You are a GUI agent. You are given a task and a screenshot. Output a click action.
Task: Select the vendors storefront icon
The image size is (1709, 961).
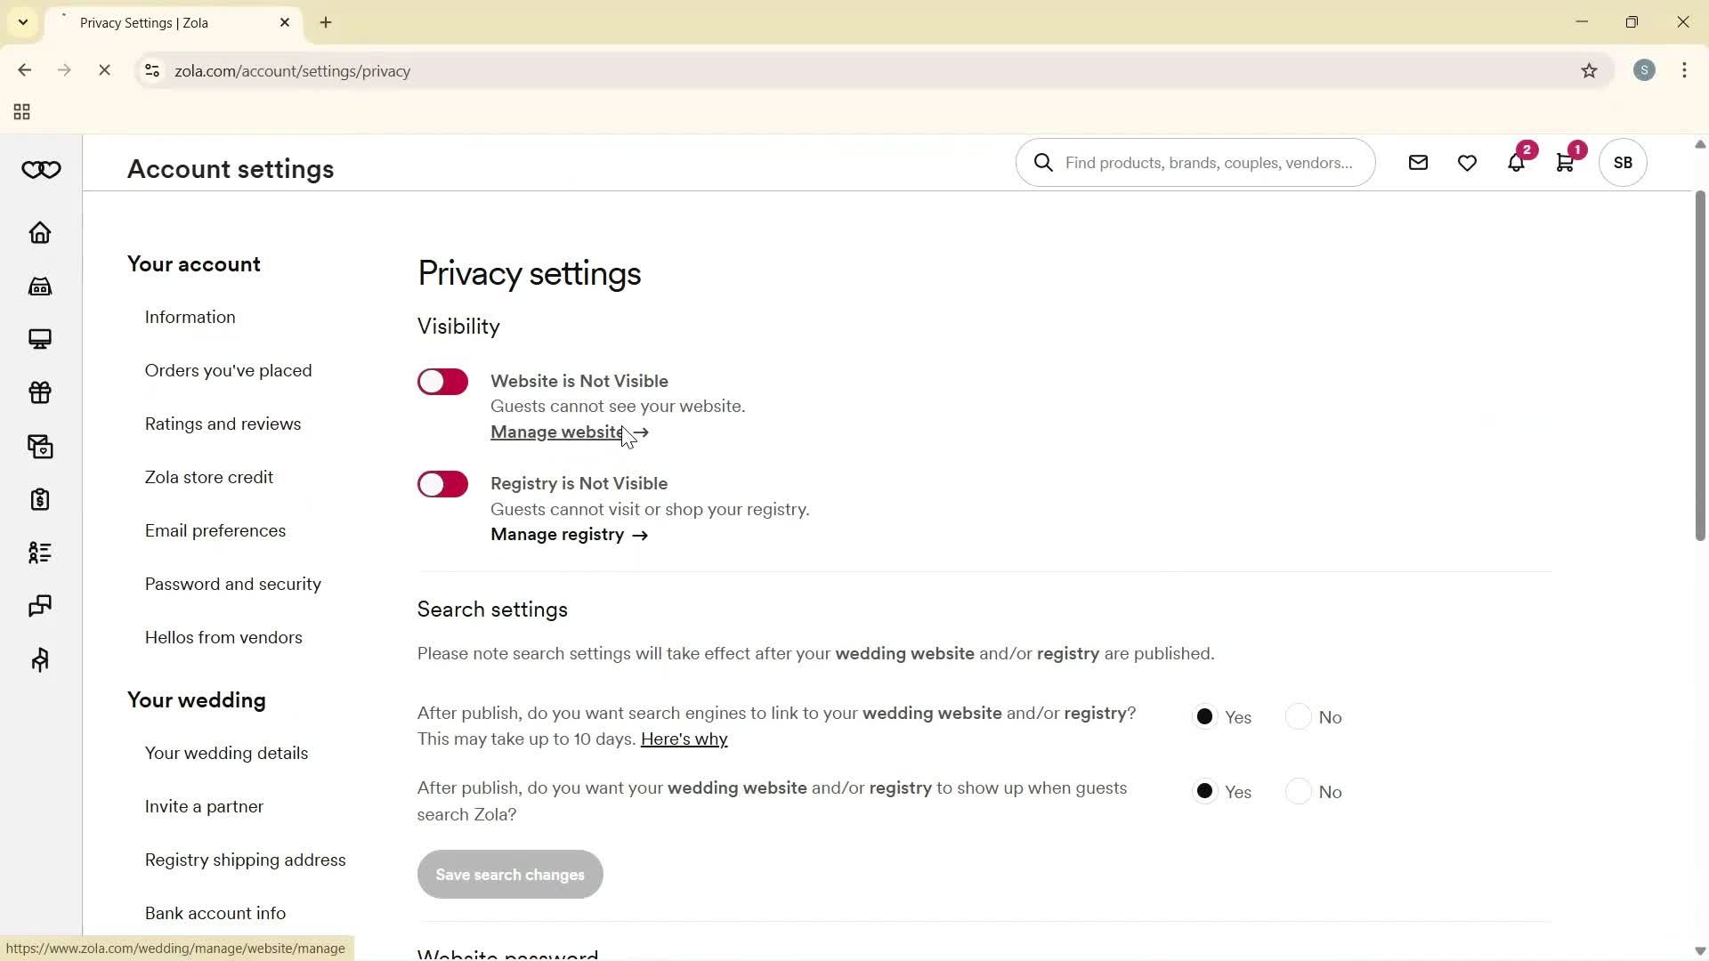pos(40,287)
